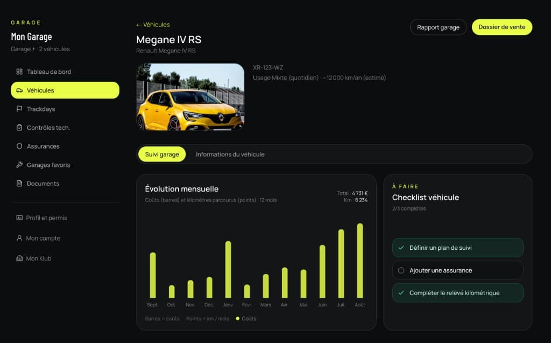Click the Sept. bar in chart
Screen dimensions: 551x343
click(152, 275)
